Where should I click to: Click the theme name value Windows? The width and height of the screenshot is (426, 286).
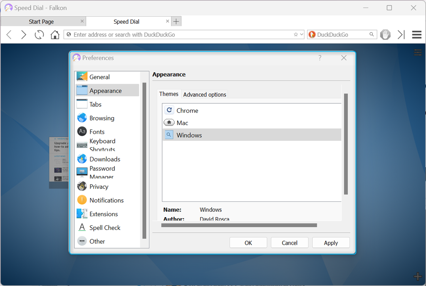click(211, 209)
